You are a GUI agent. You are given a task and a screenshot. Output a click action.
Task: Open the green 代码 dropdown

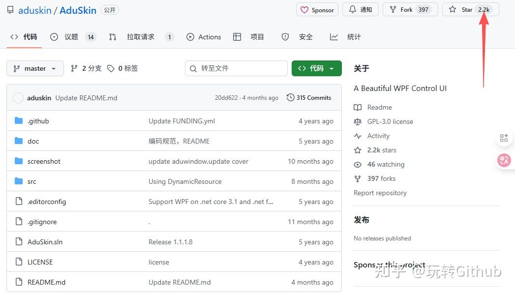pyautogui.click(x=316, y=68)
